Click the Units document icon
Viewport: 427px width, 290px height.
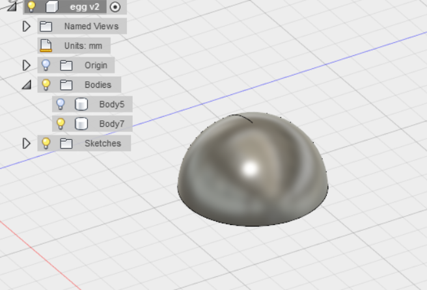[46, 46]
